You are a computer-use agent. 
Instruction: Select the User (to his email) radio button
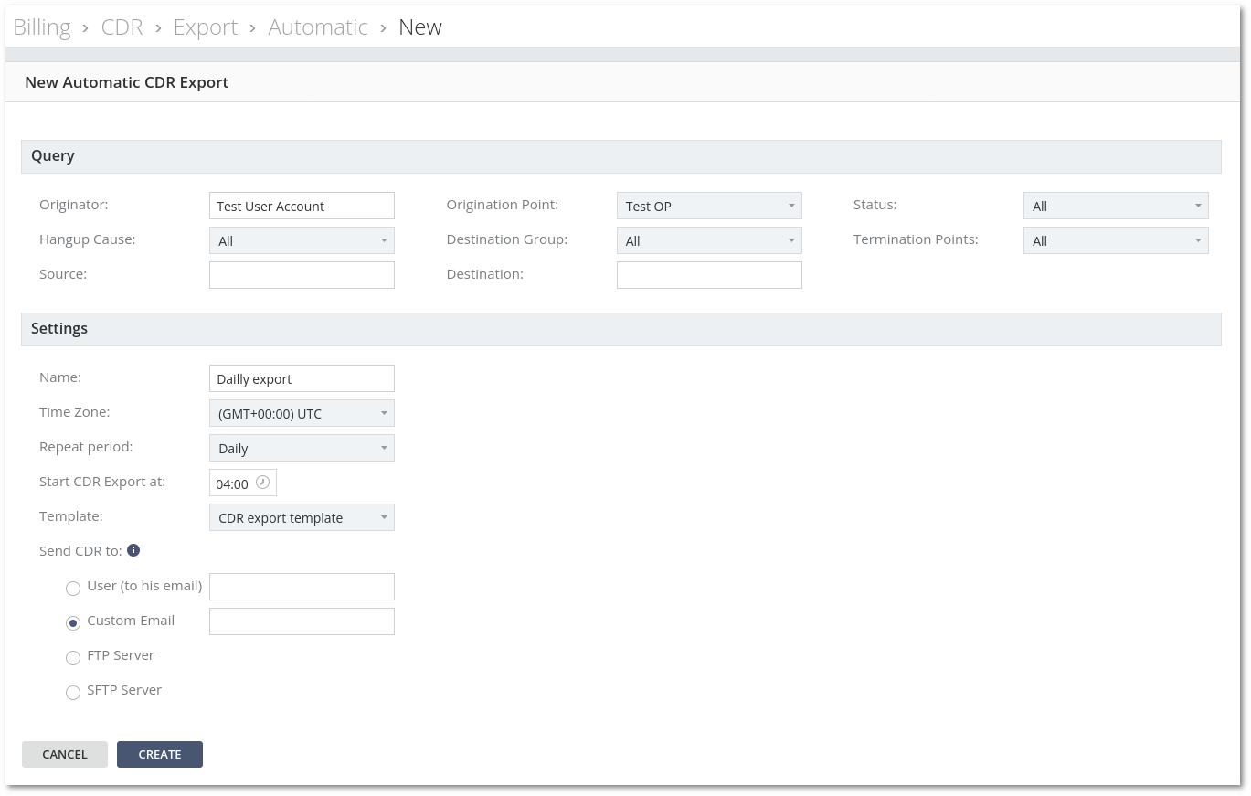pos(73,589)
